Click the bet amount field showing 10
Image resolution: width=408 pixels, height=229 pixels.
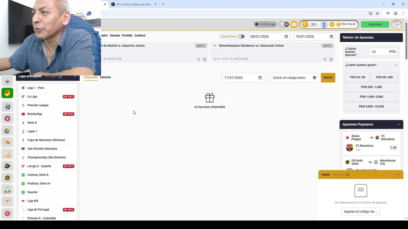[383, 52]
